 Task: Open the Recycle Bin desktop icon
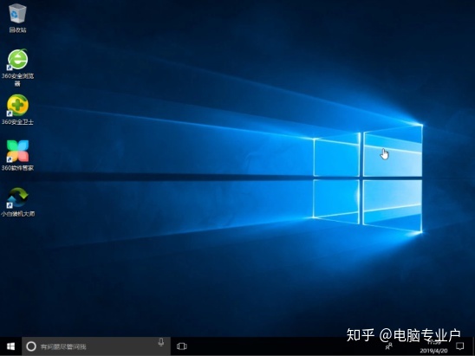pyautogui.click(x=17, y=17)
